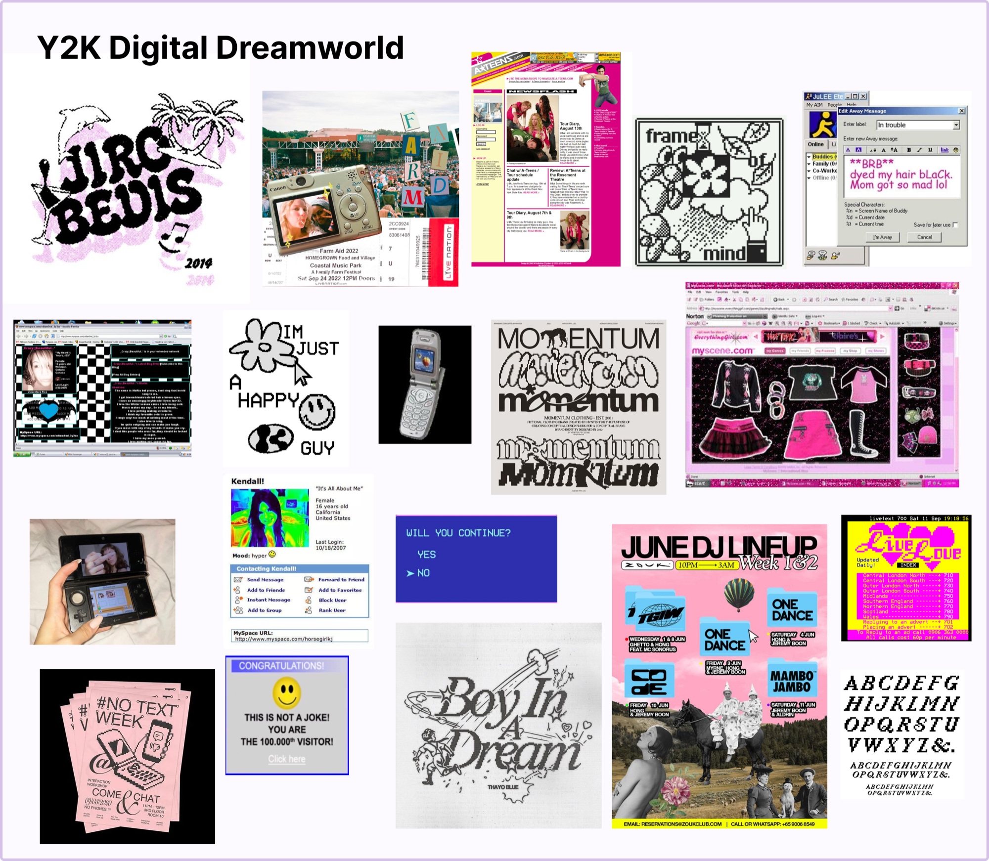Screen dimensions: 989x861
Task: Click the yellow smiley face in the Congratulations popup
Action: pyautogui.click(x=287, y=692)
